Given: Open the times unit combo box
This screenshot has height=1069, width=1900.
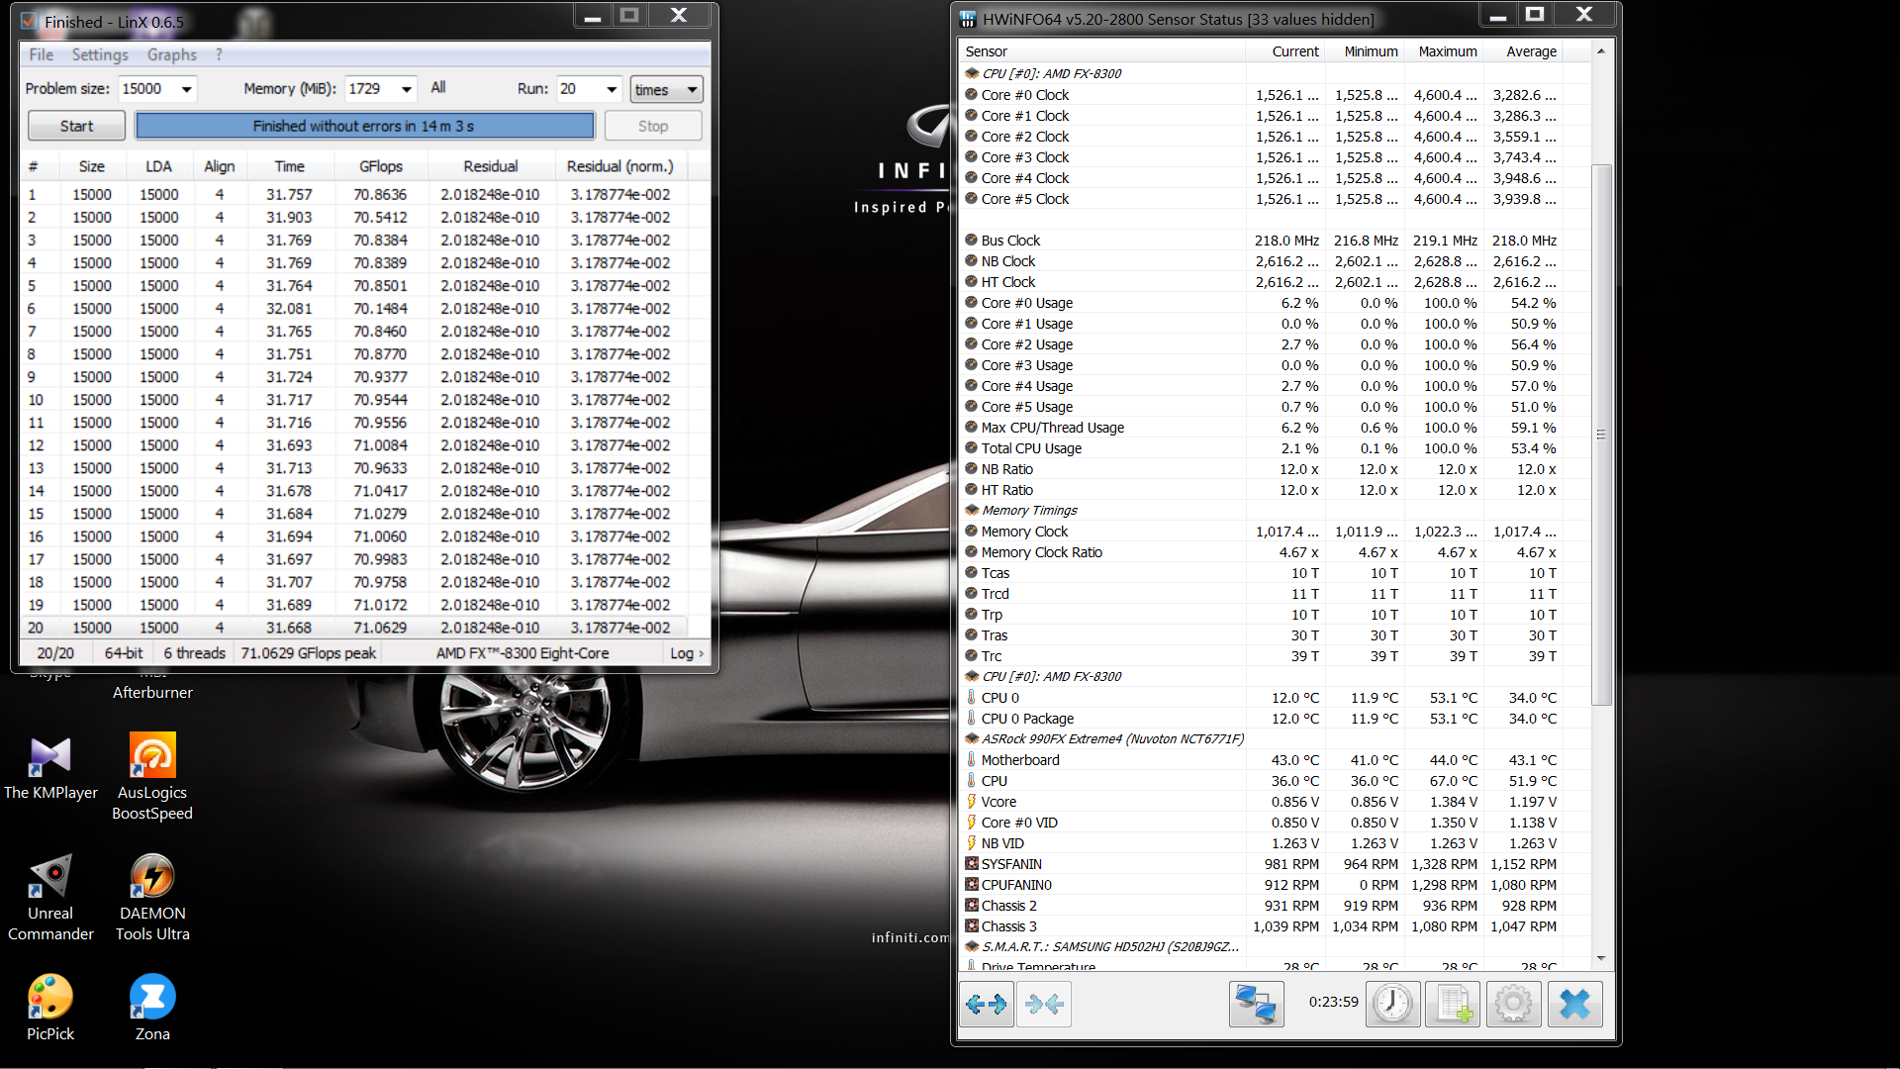Looking at the screenshot, I should (666, 90).
